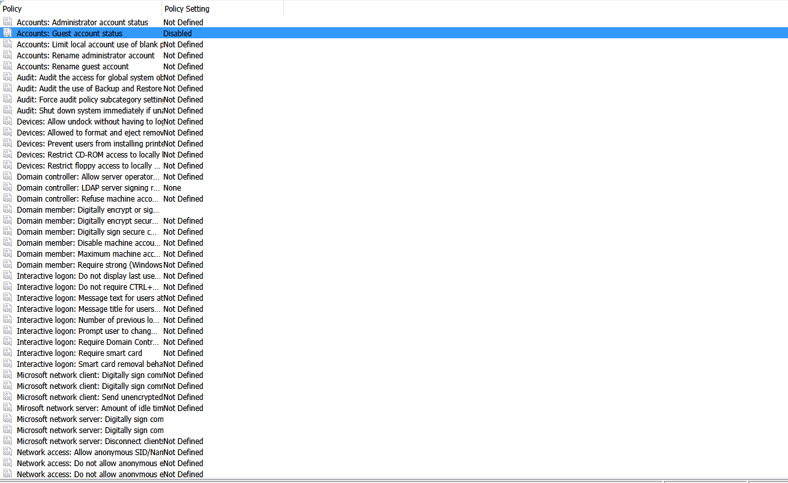Click Not Defined for Message title for users row
788x483 pixels.
coord(183,309)
